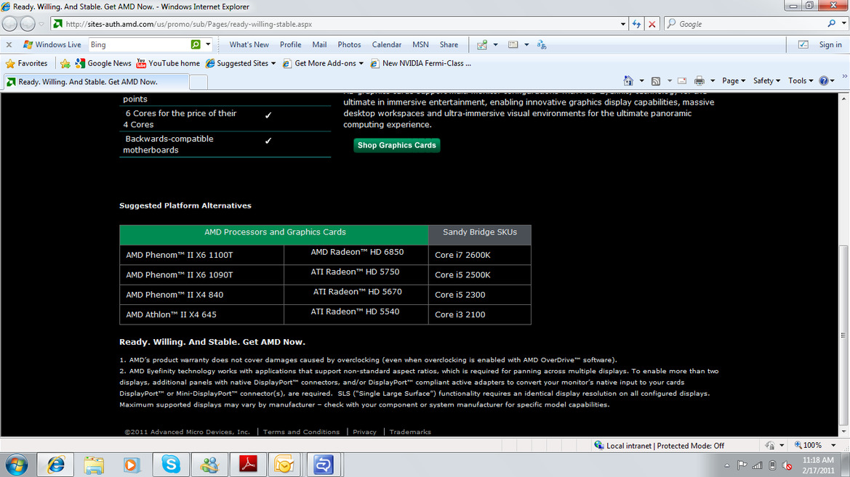The height and width of the screenshot is (477, 850).
Task: Click the Home icon in command bar
Action: (x=628, y=81)
